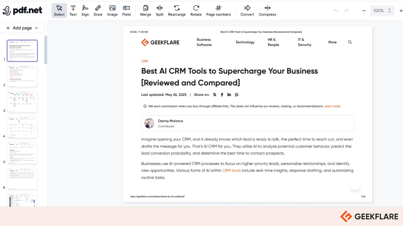Share on LinkedIn icon
403x226 pixels.
[x=229, y=95]
